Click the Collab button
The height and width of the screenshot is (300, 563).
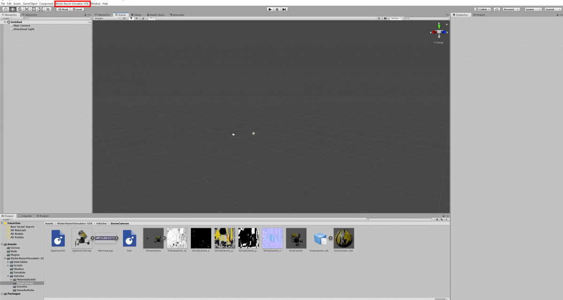482,9
